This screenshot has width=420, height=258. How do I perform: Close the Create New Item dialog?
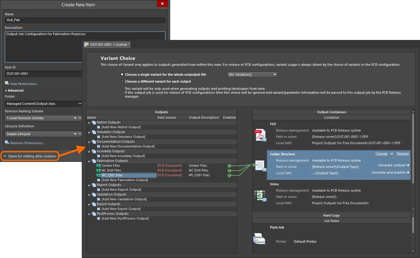[162, 4]
